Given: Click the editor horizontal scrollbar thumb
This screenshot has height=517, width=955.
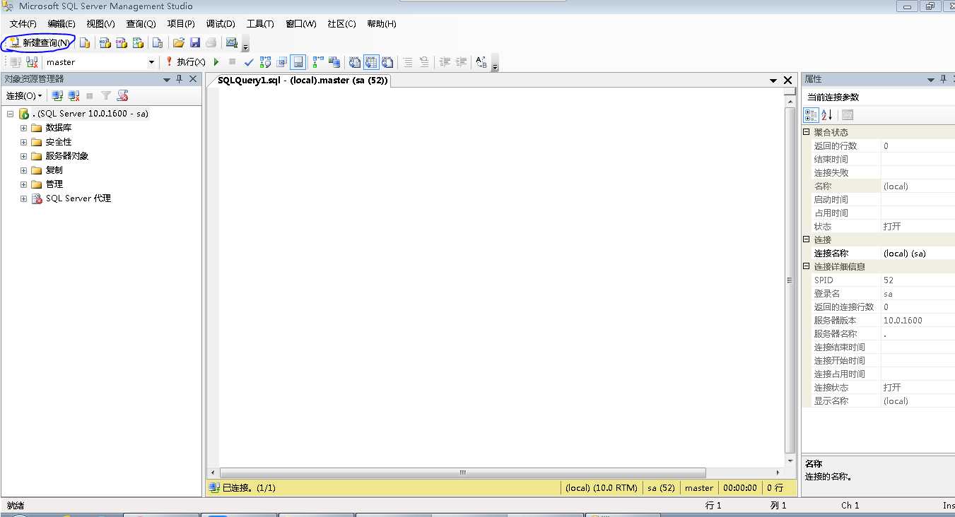Looking at the screenshot, I should [463, 473].
